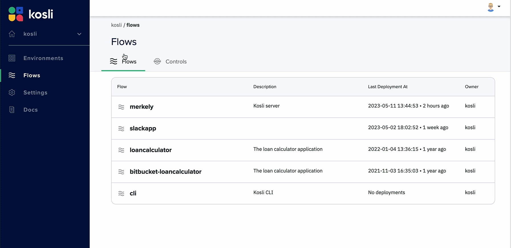Open Environments from the sidebar
Image resolution: width=511 pixels, height=248 pixels.
tap(43, 58)
